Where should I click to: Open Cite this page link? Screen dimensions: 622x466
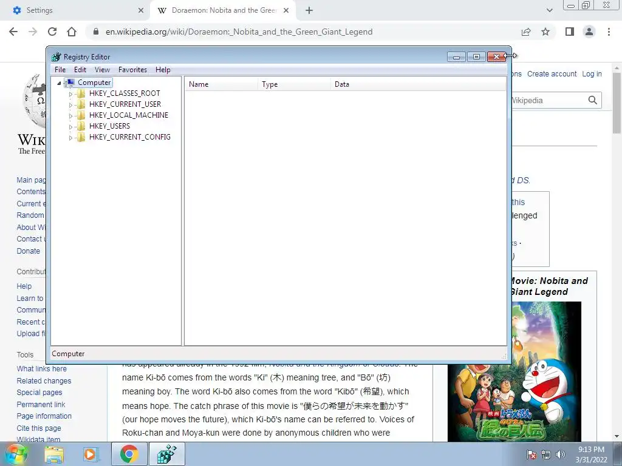[x=39, y=428]
